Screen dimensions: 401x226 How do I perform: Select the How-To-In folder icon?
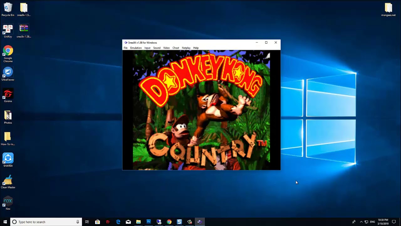pos(8,139)
